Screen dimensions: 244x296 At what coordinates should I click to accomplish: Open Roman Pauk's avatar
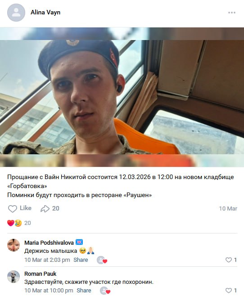tap(14, 277)
